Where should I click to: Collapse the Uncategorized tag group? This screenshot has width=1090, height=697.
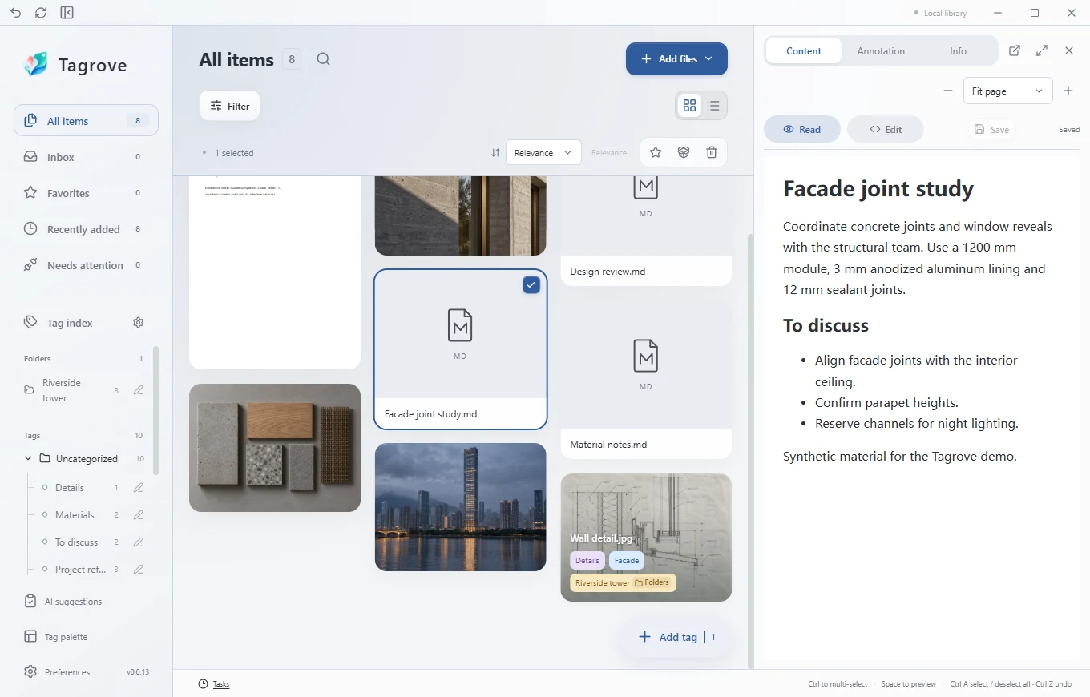coord(28,459)
